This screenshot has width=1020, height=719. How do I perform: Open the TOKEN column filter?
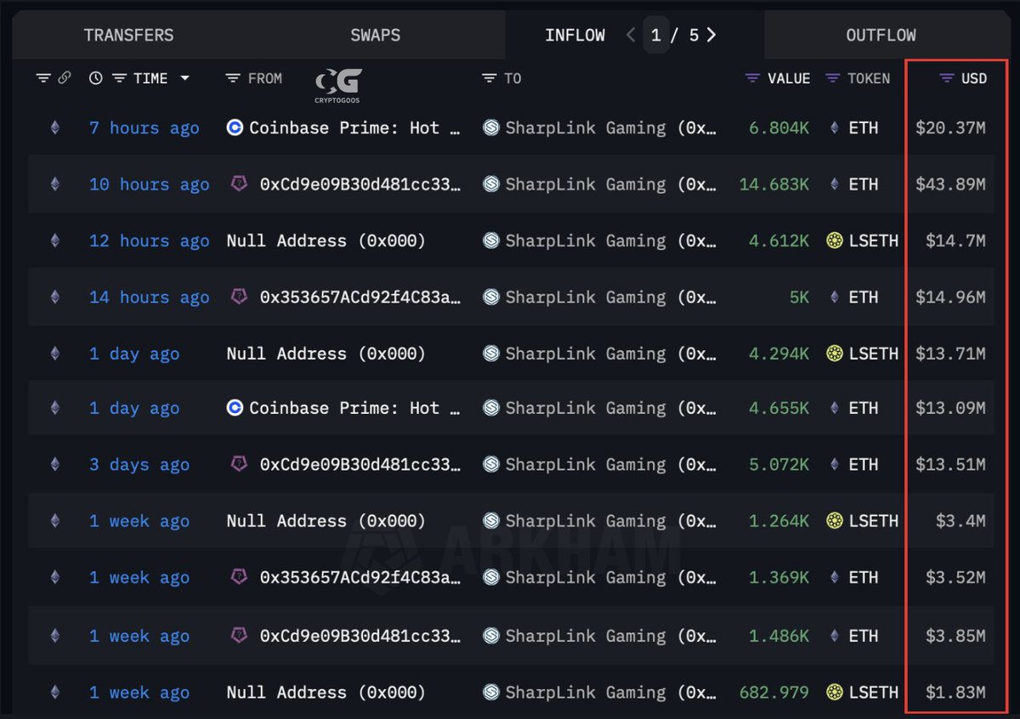pyautogui.click(x=832, y=78)
